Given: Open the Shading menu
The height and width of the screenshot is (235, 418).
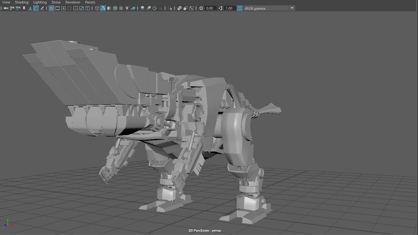Looking at the screenshot, I should tap(21, 2).
